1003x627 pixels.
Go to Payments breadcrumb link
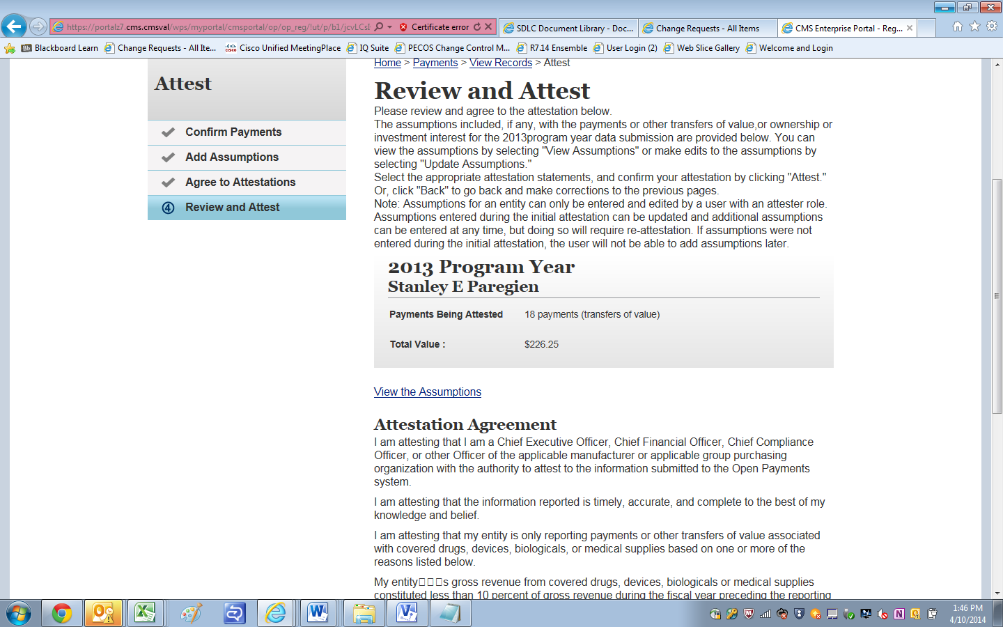pos(435,63)
